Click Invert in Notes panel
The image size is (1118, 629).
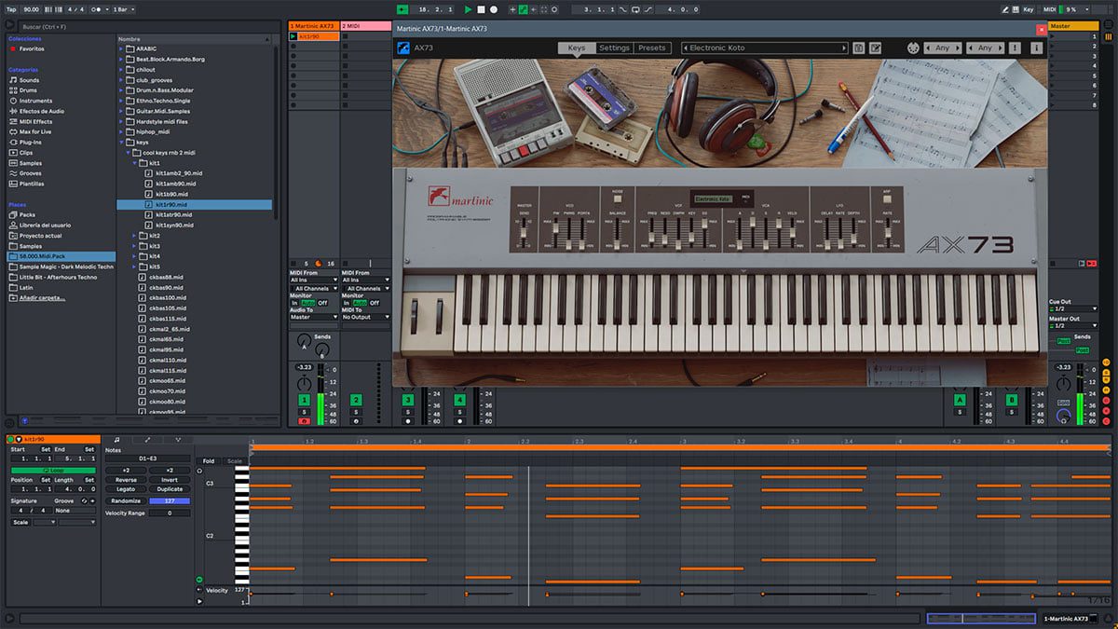point(170,480)
